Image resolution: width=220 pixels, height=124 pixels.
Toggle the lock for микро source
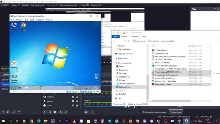pyautogui.click(x=77, y=101)
